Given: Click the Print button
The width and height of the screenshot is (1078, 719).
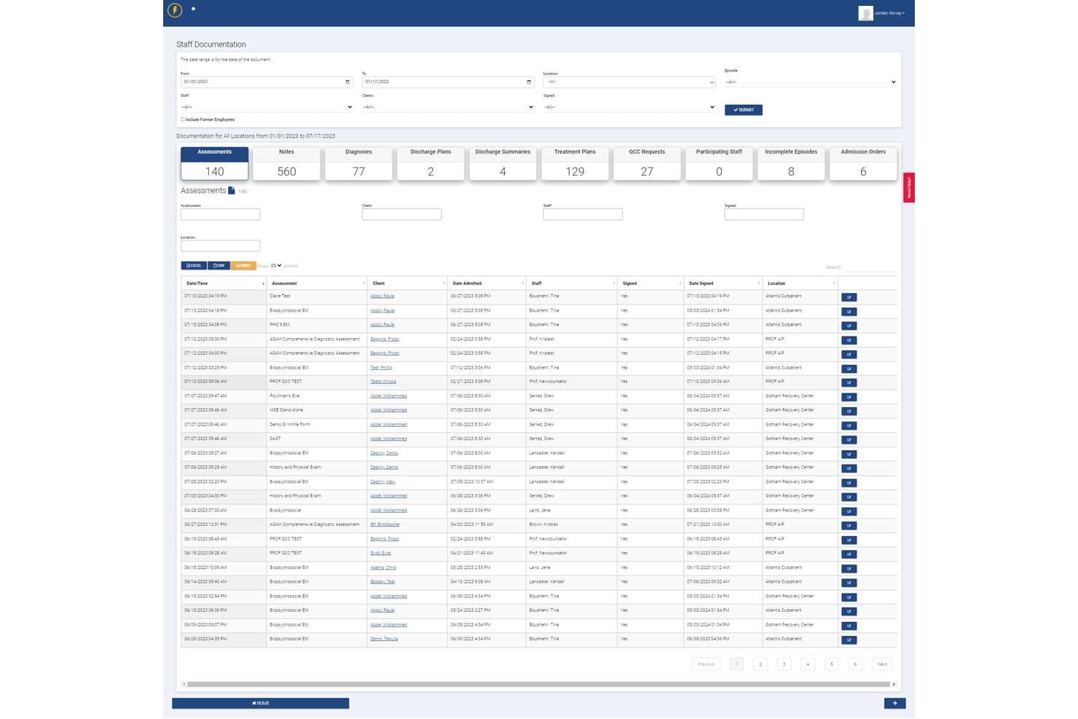Looking at the screenshot, I should point(243,266).
